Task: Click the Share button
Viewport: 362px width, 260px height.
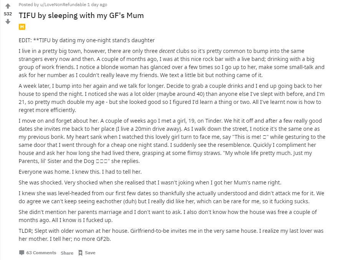Action: tap(67, 253)
